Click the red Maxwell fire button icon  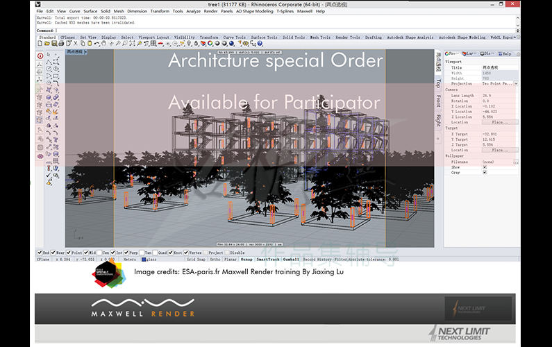[40, 56]
